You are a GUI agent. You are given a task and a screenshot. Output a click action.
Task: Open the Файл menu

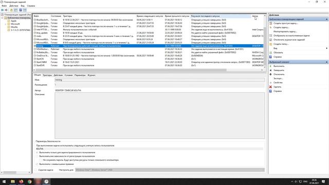pyautogui.click(x=4, y=6)
